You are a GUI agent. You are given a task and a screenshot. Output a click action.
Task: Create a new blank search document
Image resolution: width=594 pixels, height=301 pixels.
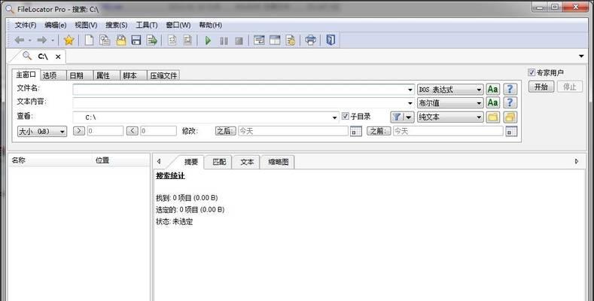pyautogui.click(x=89, y=40)
